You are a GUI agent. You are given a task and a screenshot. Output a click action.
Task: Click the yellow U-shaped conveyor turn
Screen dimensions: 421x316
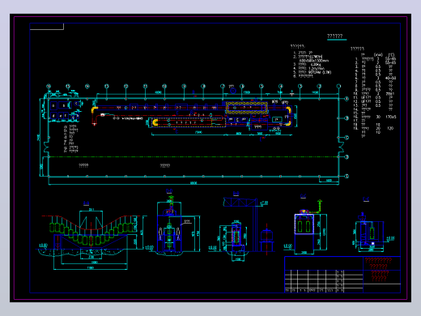tap(155, 122)
